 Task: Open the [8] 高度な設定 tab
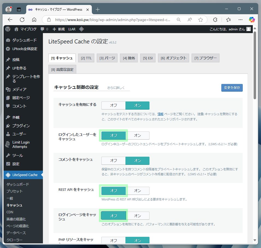tap(62, 69)
